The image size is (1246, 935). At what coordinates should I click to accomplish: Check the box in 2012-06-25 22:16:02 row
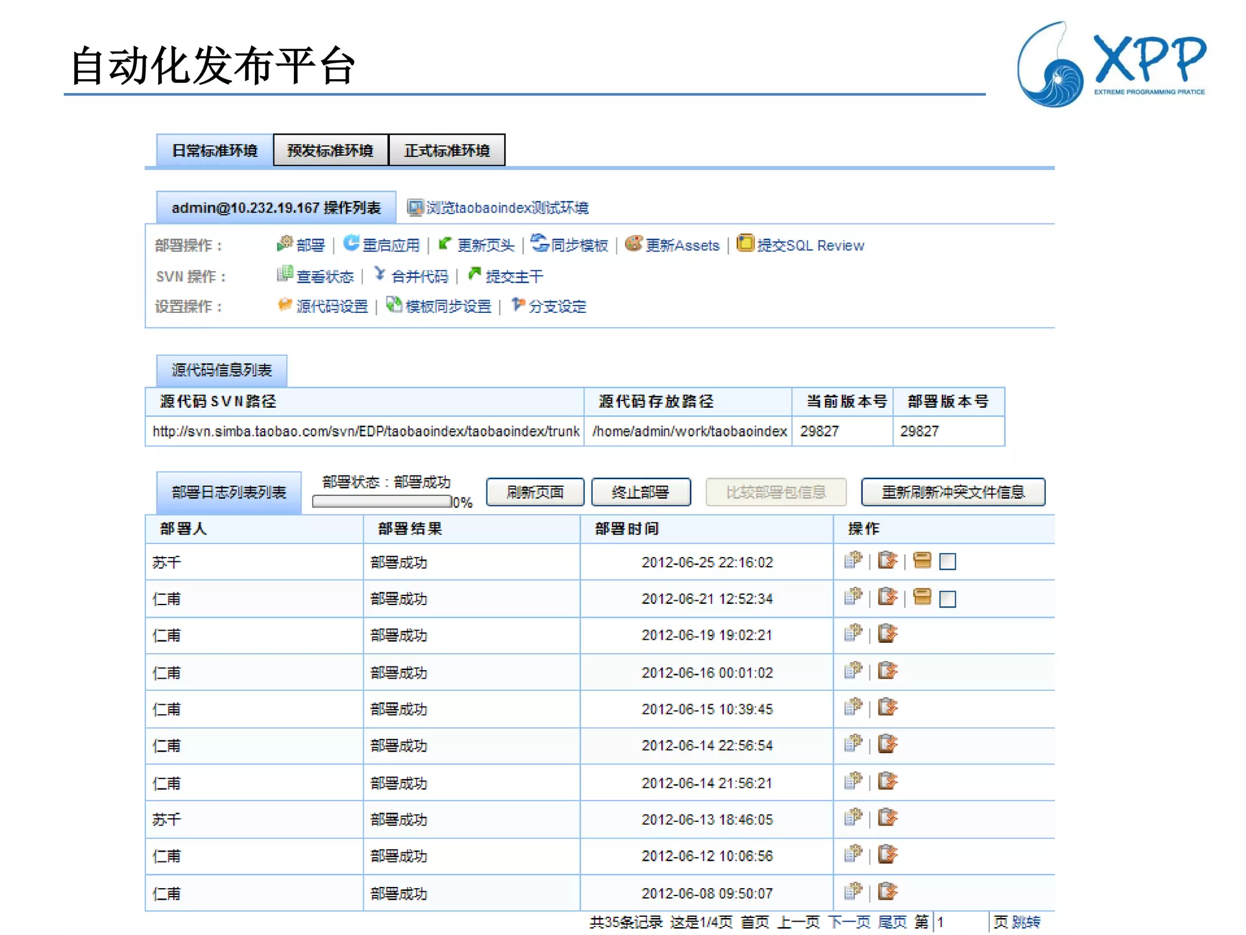coord(948,561)
